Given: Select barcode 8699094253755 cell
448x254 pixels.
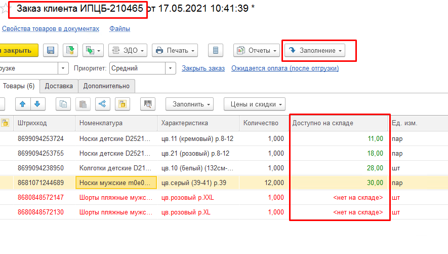Looking at the screenshot, I should [44, 154].
